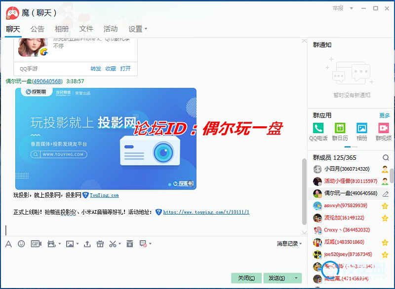This screenshot has width=395, height=289.
Task: Open the 相册 app under 群应用
Action: point(362,132)
